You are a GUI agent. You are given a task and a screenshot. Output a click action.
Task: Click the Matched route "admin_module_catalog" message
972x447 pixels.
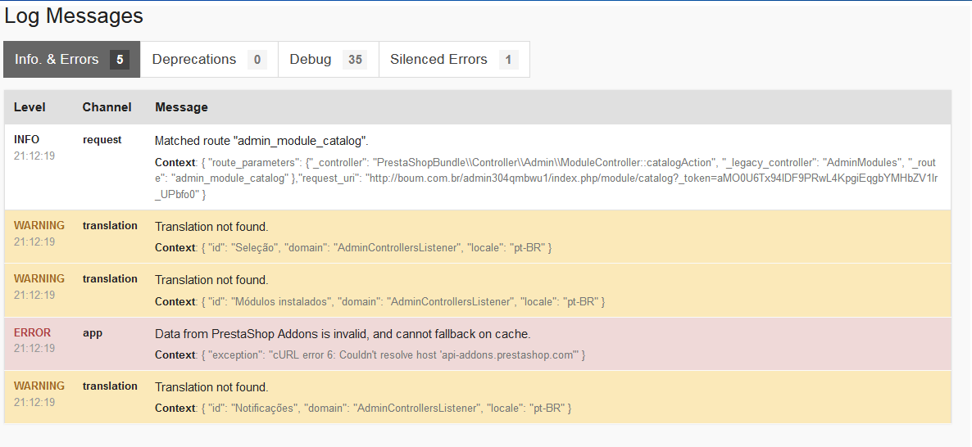tap(261, 141)
